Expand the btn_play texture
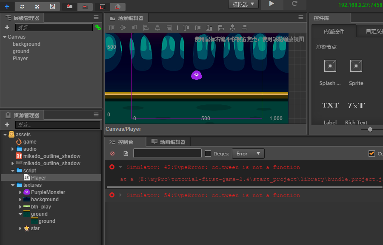The height and width of the screenshot is (245, 383). point(20,207)
